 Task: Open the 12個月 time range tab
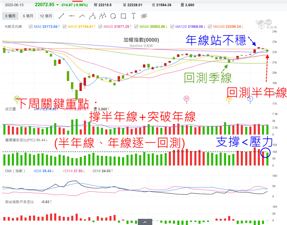[x=46, y=16]
